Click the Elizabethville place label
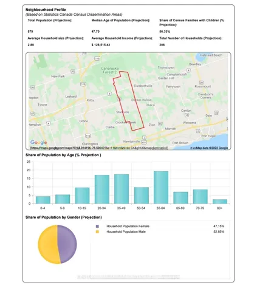This screenshot has height=291, width=257. click(143, 86)
